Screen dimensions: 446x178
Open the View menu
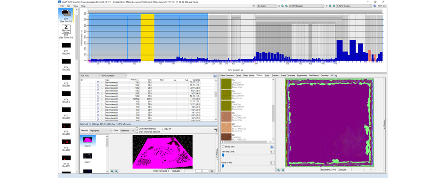(75, 6)
